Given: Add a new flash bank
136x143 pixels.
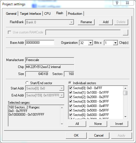Looking at the screenshot, I should (106, 22).
